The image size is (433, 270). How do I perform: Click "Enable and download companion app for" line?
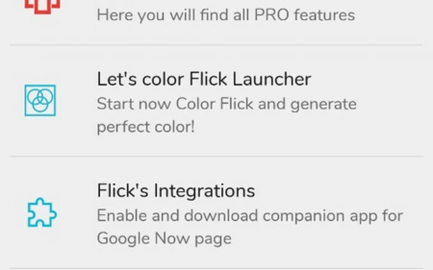(250, 216)
